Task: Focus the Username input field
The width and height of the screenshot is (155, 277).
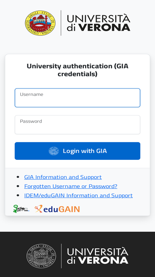Action: 78,98
